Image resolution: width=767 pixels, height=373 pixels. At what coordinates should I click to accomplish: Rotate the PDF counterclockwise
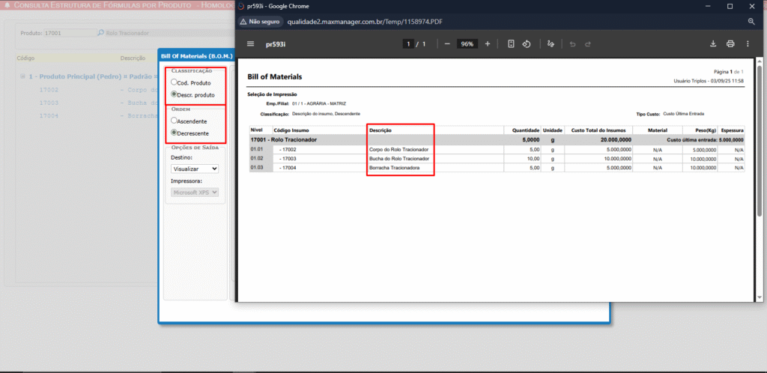click(527, 44)
